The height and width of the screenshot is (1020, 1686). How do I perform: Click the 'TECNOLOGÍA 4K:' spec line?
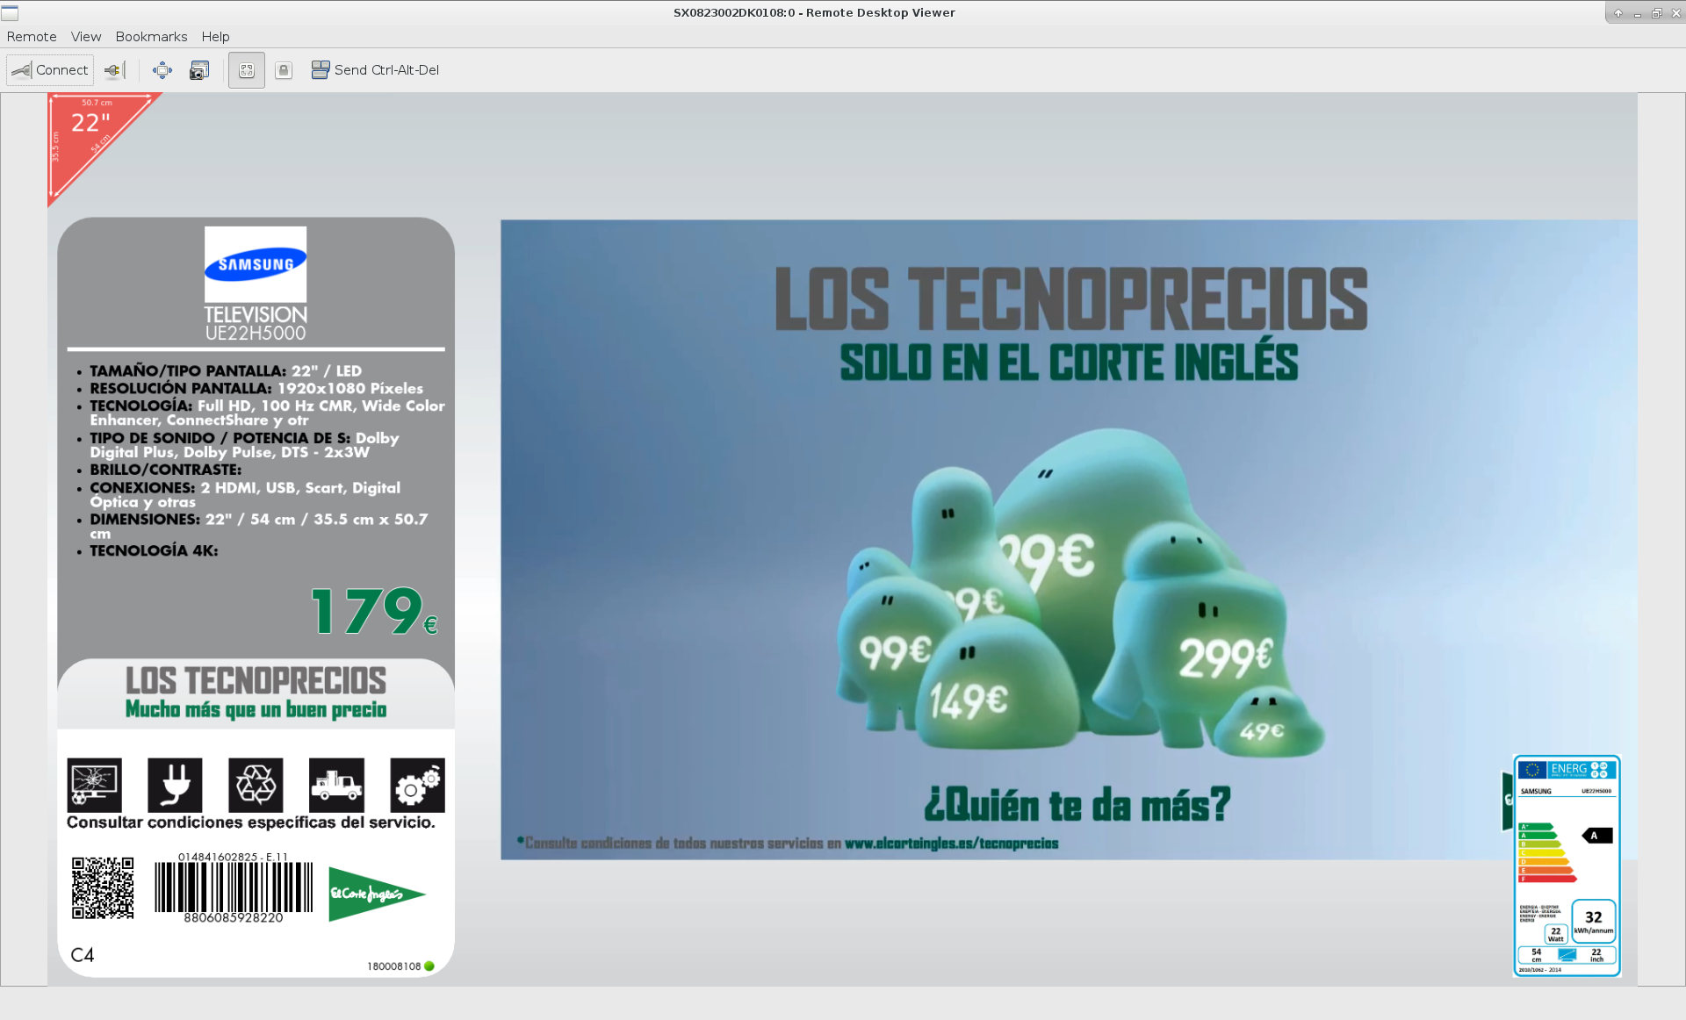pyautogui.click(x=154, y=550)
